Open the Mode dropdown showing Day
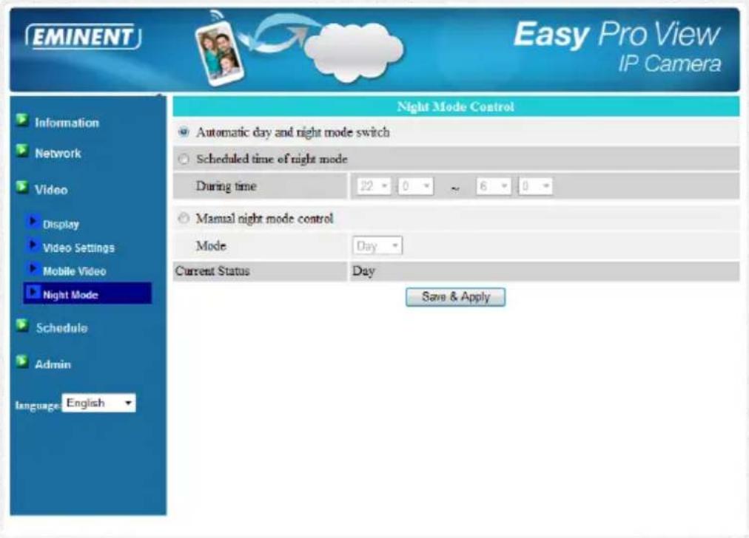 (377, 245)
